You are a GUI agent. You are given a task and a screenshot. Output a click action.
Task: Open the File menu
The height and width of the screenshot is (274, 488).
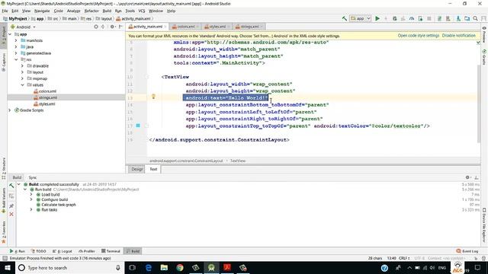(x=5, y=11)
